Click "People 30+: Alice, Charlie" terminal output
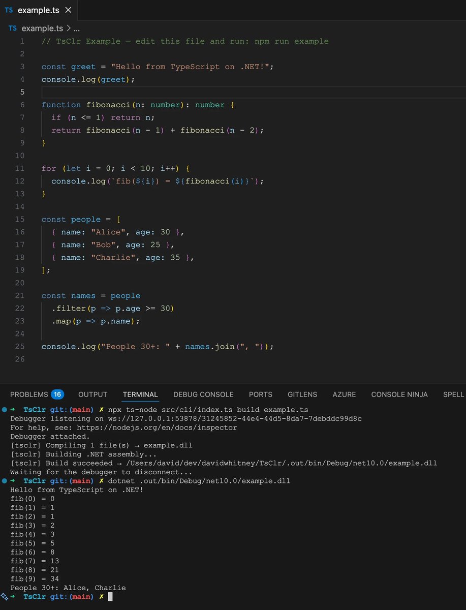This screenshot has height=610, width=466. [68, 588]
